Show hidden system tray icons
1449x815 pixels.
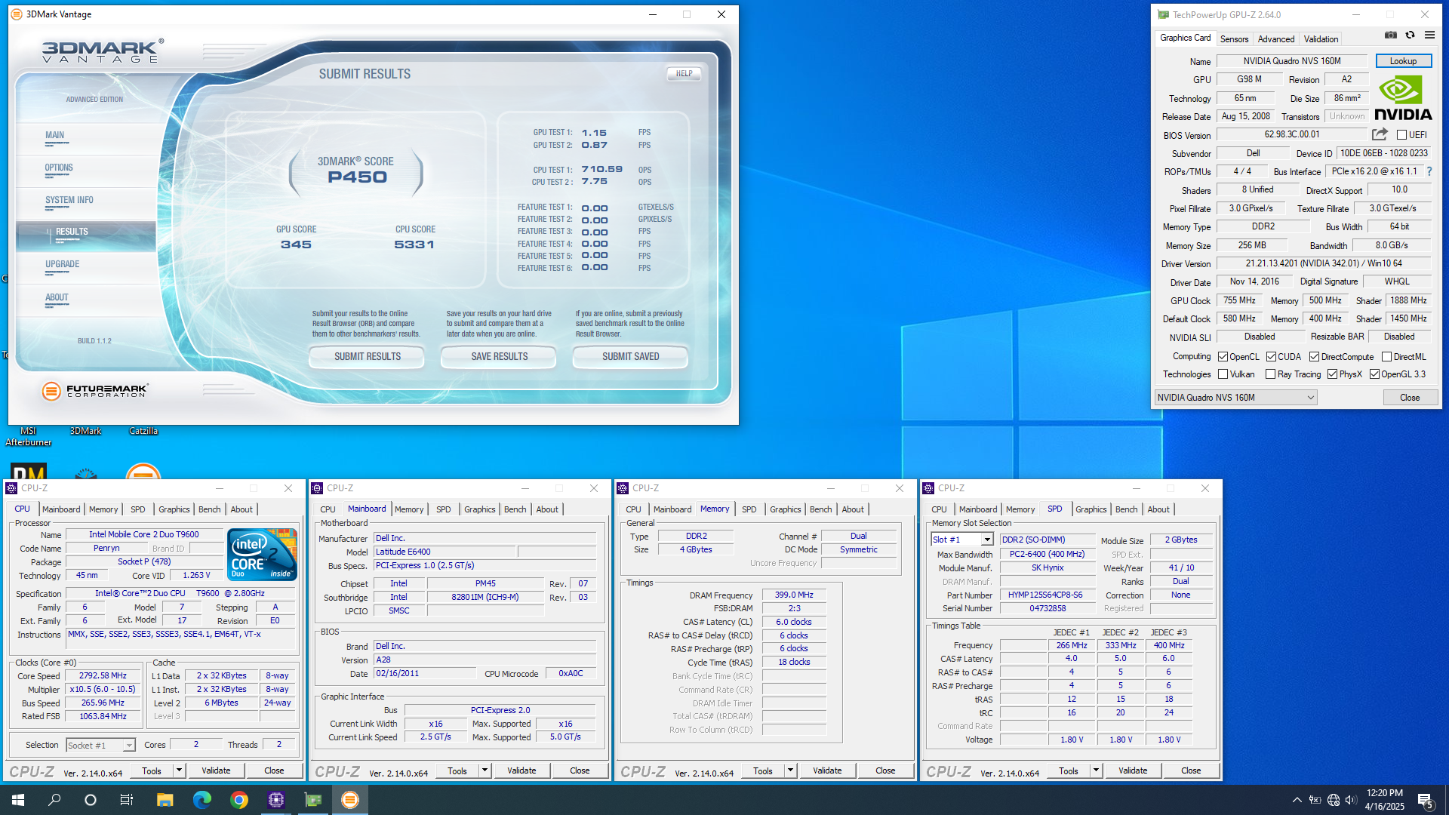1297,800
